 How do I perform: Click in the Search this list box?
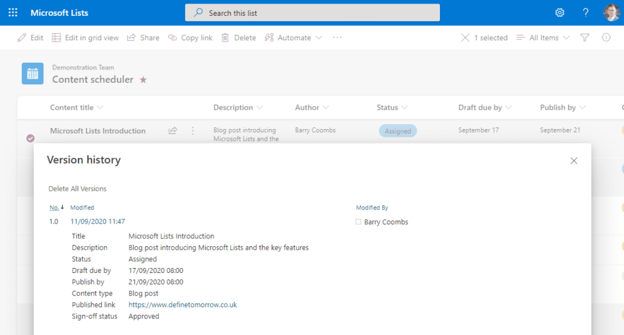[313, 13]
